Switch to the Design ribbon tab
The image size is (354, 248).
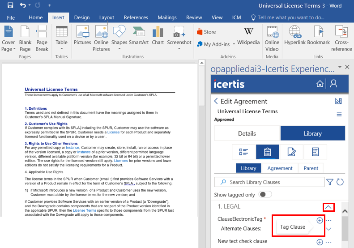point(82,17)
